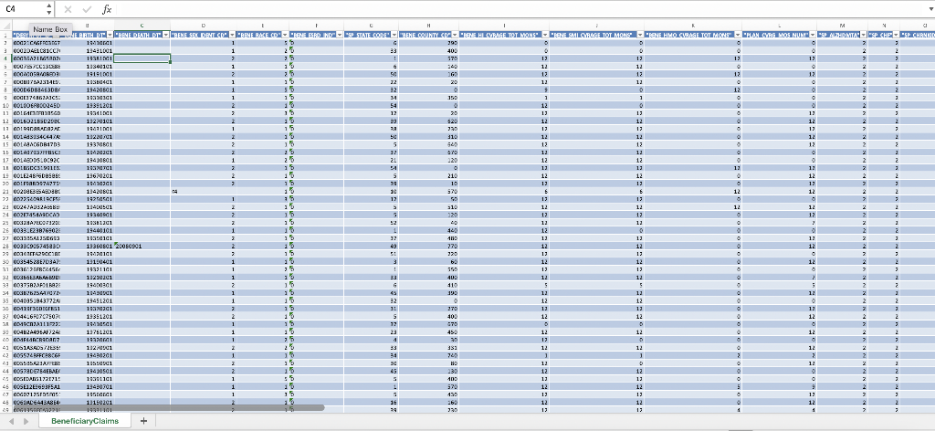
Task: Open the BENE_HMO_CVRAGE_TOT_MONS filter dropdown
Action: pyautogui.click(x=738, y=35)
